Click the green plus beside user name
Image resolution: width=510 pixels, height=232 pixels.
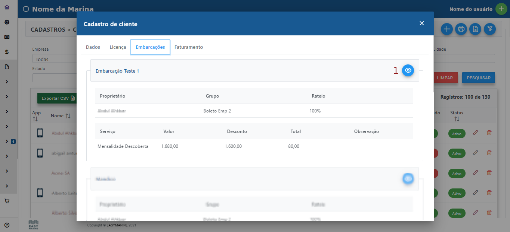point(501,9)
